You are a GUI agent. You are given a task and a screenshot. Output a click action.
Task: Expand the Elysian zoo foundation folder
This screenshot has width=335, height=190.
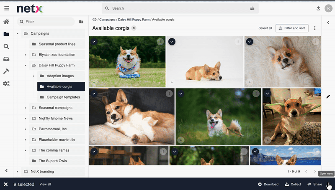point(25,55)
